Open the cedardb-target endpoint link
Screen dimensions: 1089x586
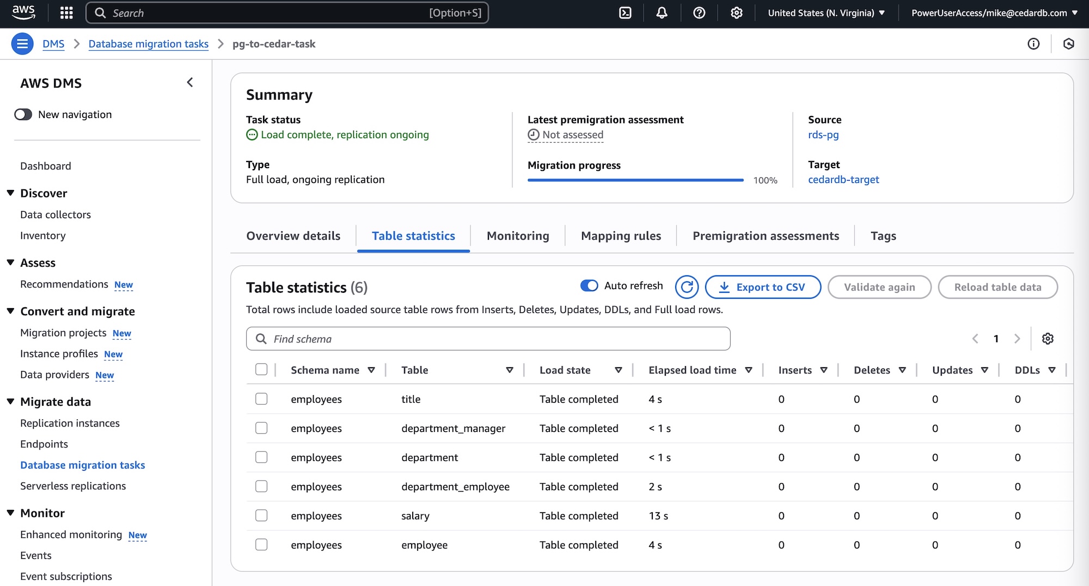pos(843,180)
